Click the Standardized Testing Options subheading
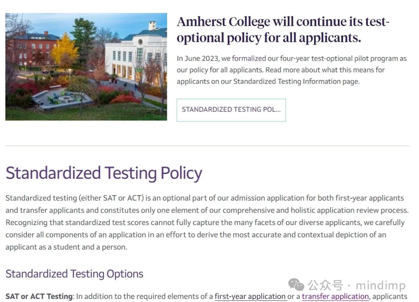The height and width of the screenshot is (302, 419). click(x=74, y=274)
